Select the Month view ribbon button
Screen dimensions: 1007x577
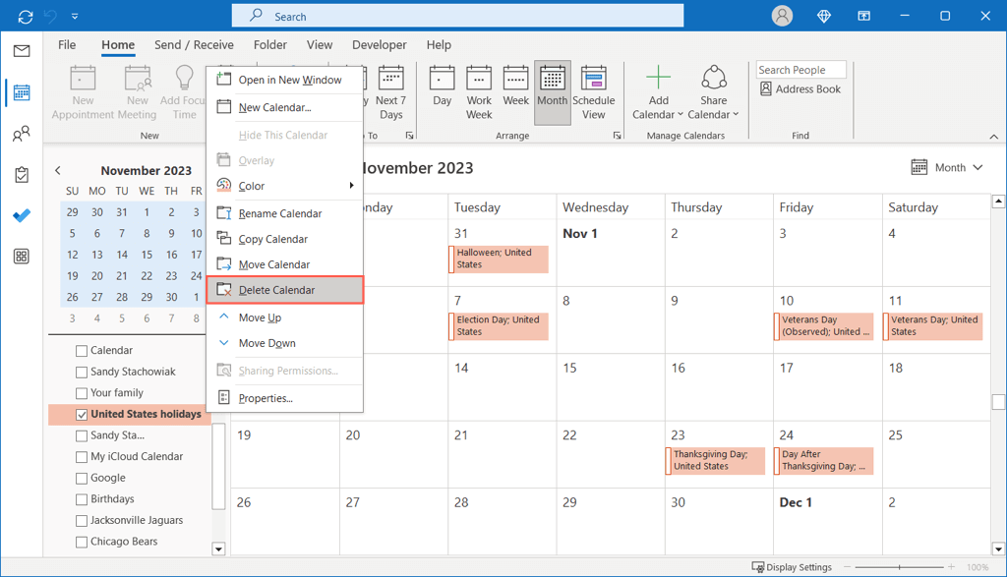pyautogui.click(x=553, y=92)
